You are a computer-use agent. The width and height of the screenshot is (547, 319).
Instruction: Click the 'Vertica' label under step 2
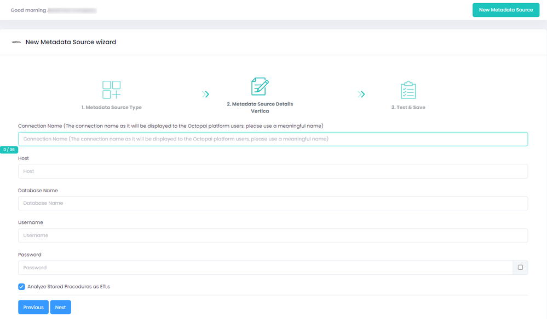pos(260,111)
